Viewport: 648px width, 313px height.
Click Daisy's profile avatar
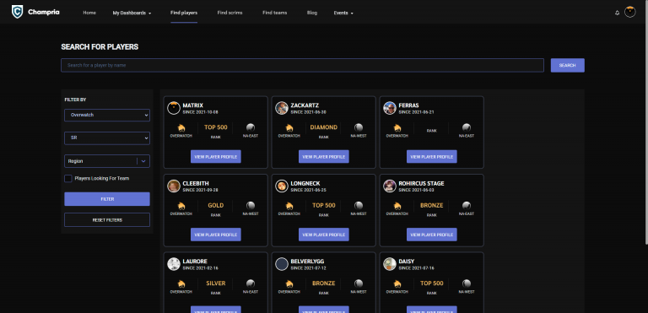(x=390, y=264)
